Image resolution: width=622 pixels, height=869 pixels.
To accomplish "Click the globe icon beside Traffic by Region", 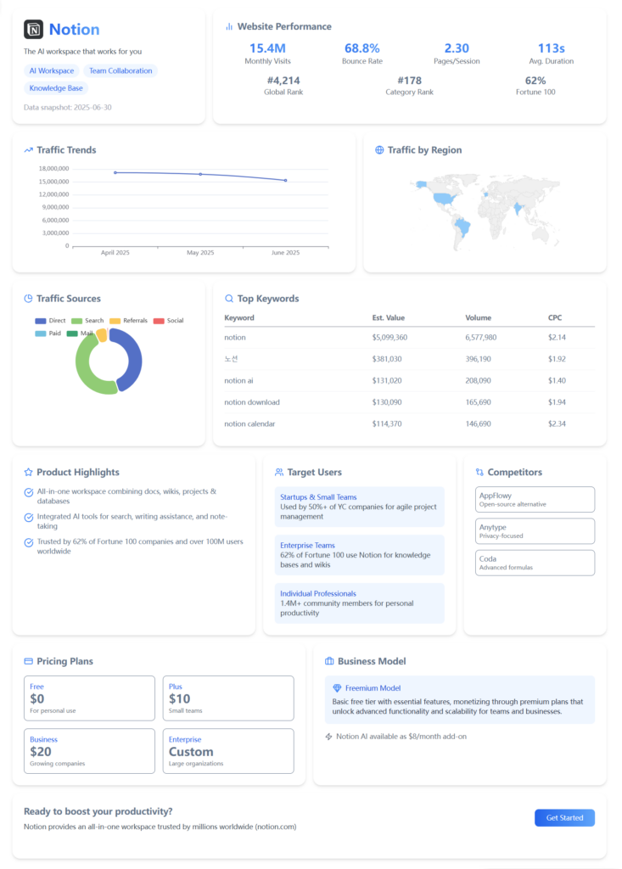I will (379, 150).
